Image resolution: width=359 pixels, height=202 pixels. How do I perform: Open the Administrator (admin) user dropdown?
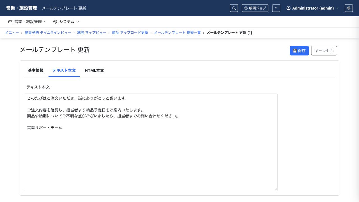click(x=312, y=8)
